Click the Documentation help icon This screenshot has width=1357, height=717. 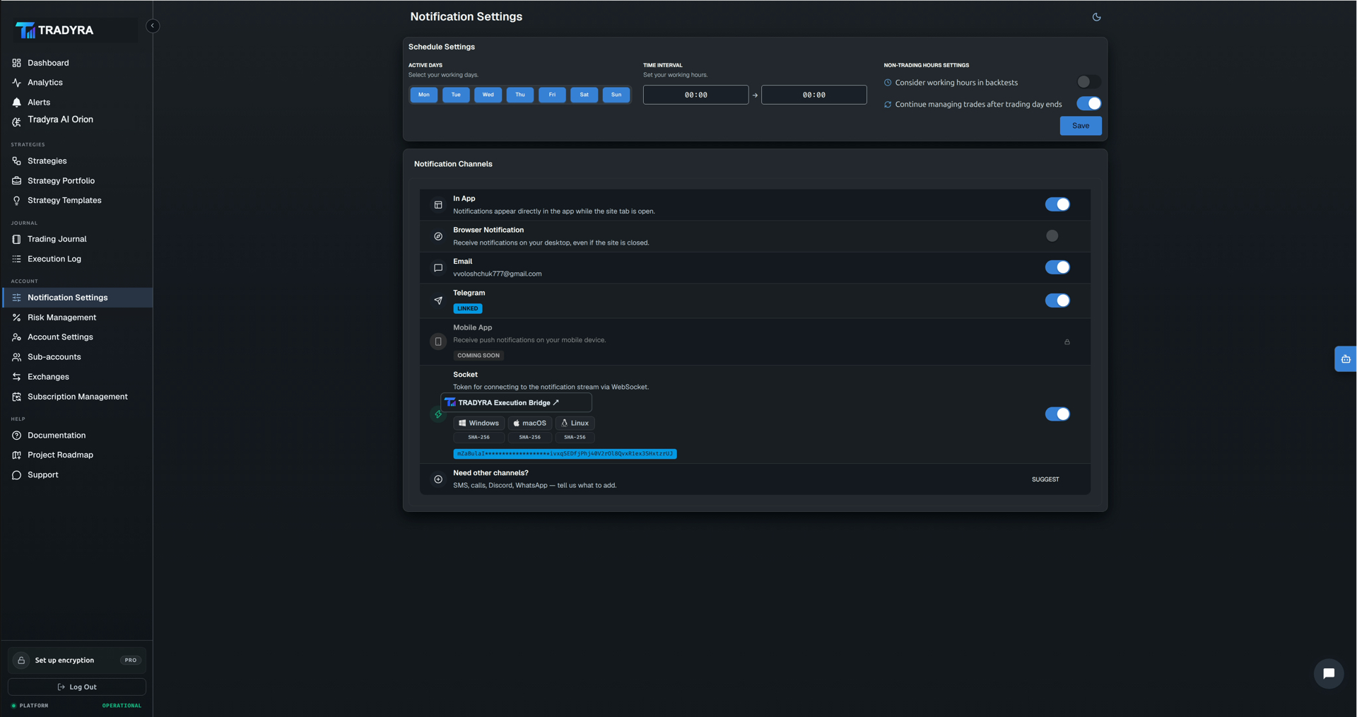pyautogui.click(x=17, y=436)
